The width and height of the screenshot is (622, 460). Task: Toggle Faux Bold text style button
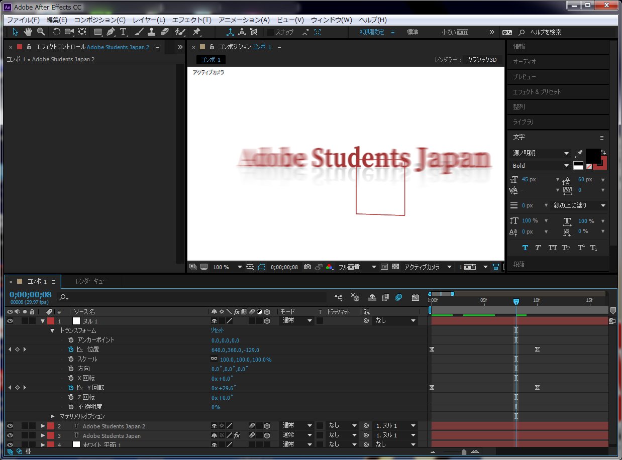(x=526, y=248)
